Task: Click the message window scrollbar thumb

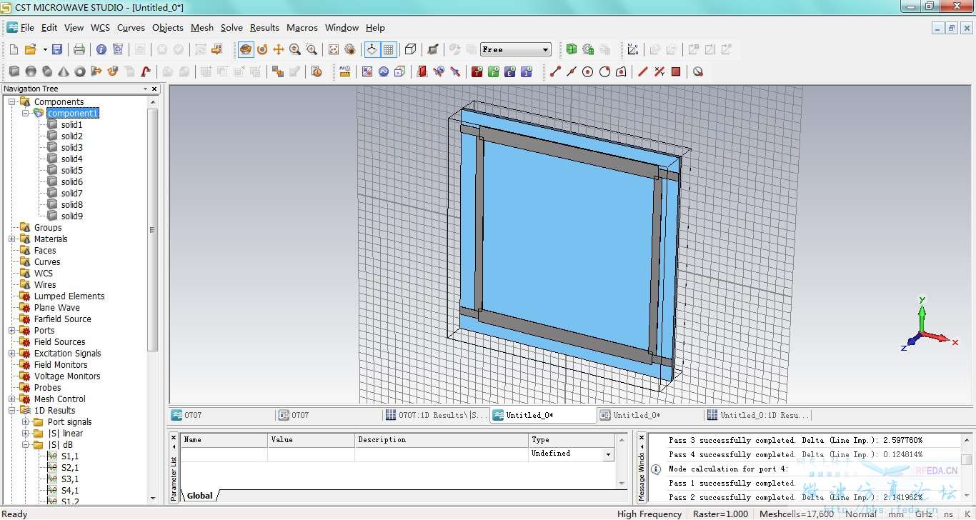Action: (966, 459)
